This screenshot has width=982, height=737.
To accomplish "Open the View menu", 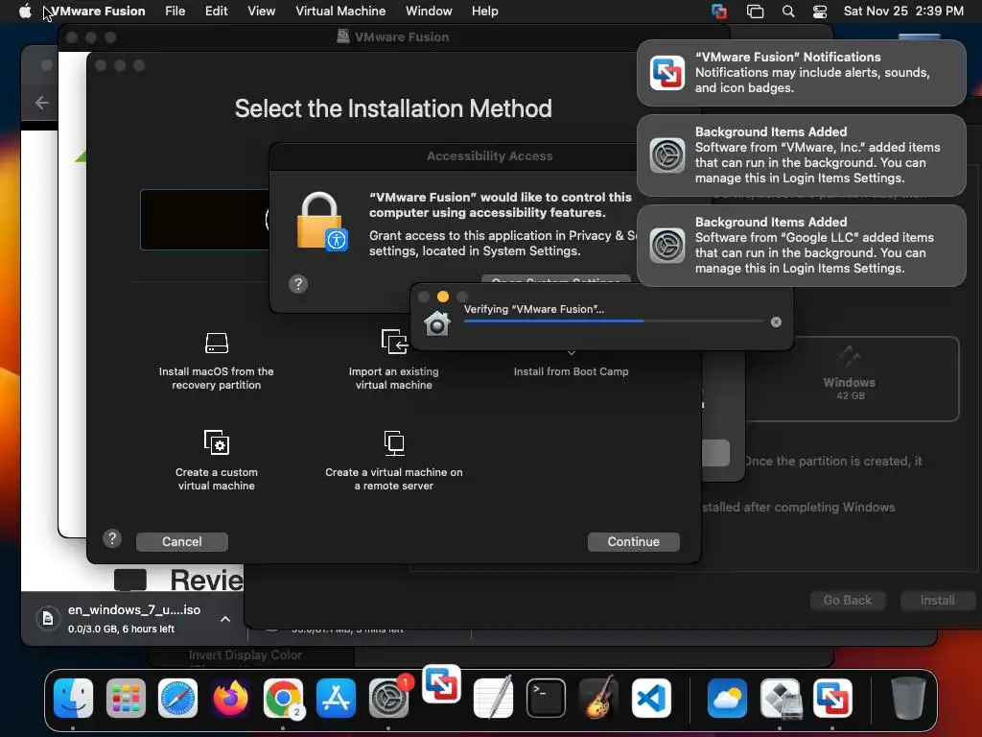I will (x=261, y=12).
